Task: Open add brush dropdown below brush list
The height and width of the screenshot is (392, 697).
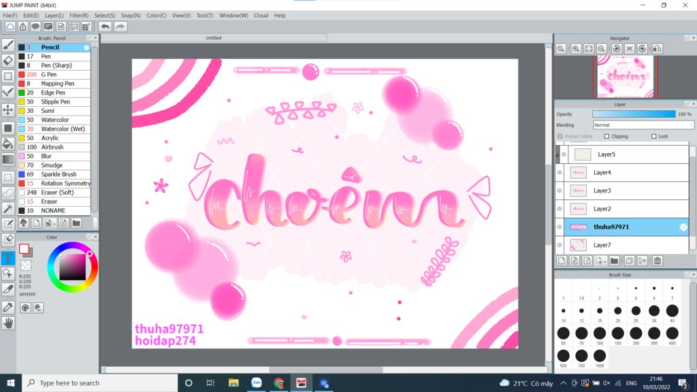Action: click(50, 223)
